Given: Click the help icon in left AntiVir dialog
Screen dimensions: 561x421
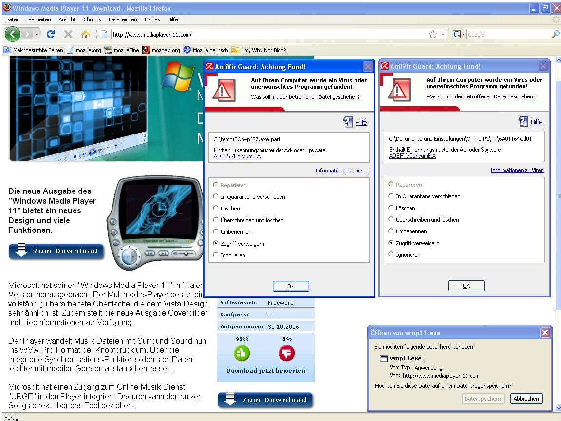Looking at the screenshot, I should 348,122.
